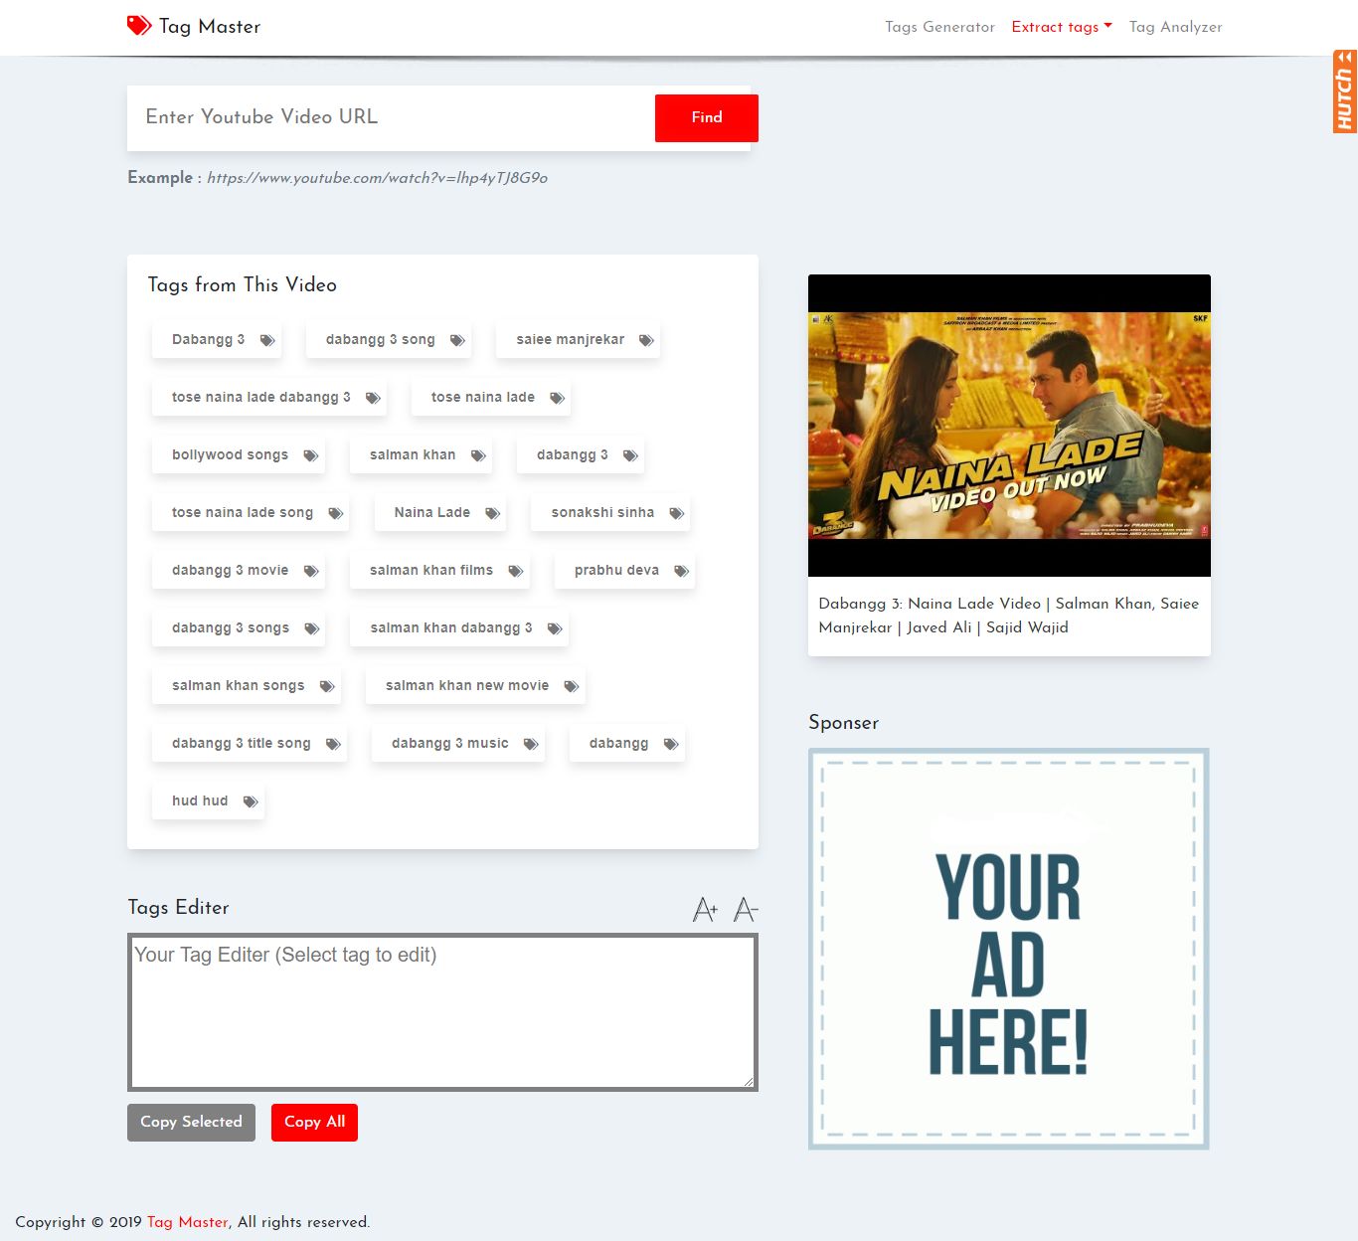Click tag icon beside 'dabangg 3 title song'
The height and width of the screenshot is (1241, 1358).
point(333,744)
